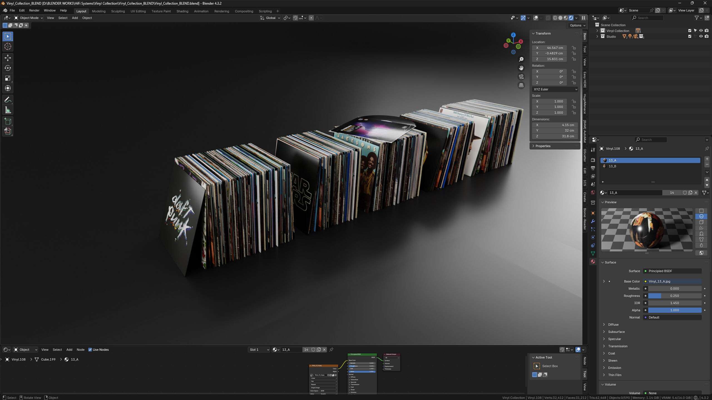Open the Physics properties tab

[593, 237]
